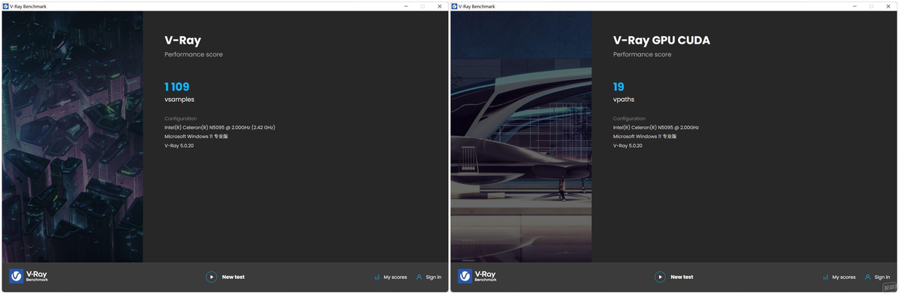Screen dimensions: 899x294
Task: Open My scores link in GPU CUDA window
Action: pos(844,277)
